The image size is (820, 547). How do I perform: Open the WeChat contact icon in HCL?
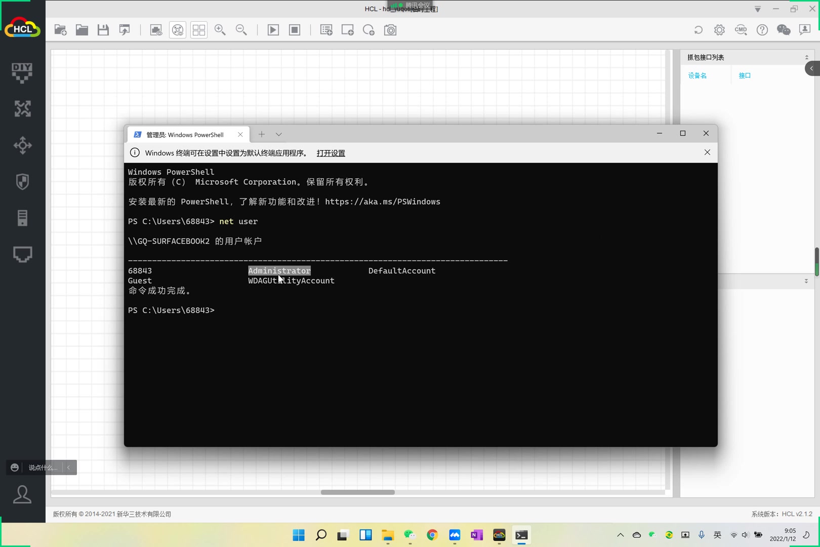pos(784,30)
